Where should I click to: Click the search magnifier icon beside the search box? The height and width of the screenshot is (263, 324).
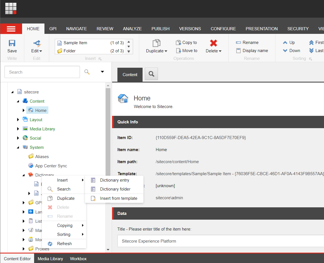(x=87, y=72)
